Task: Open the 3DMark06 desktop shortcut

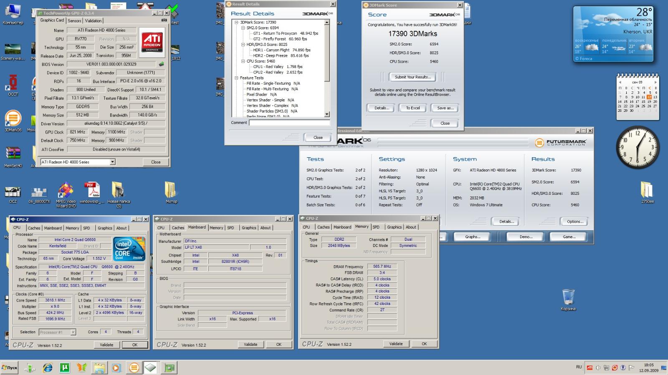Action: click(13, 121)
